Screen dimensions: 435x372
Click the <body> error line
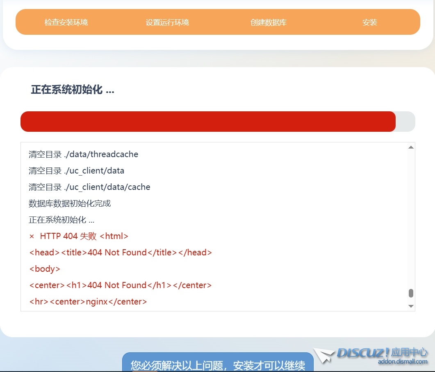tap(45, 269)
